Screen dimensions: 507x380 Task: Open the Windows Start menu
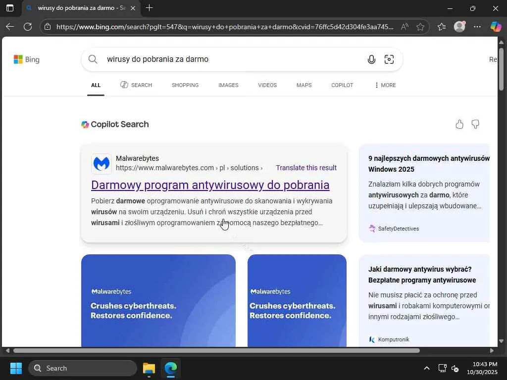16,368
